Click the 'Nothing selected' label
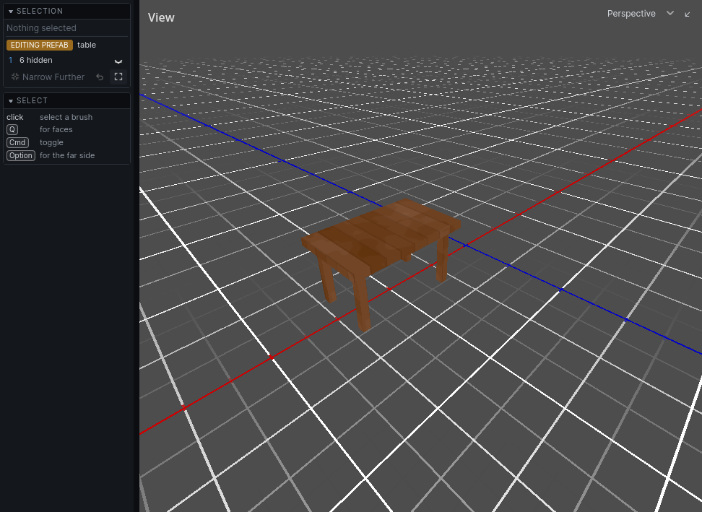Viewport: 702px width, 512px height. click(41, 27)
